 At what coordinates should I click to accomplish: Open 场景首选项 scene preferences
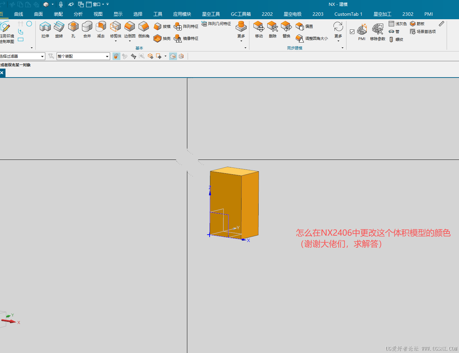point(423,32)
